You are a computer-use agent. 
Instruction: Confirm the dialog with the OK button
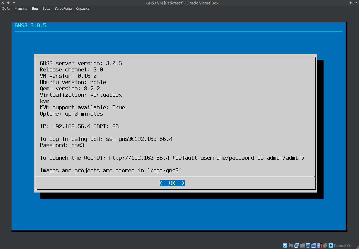(x=172, y=183)
